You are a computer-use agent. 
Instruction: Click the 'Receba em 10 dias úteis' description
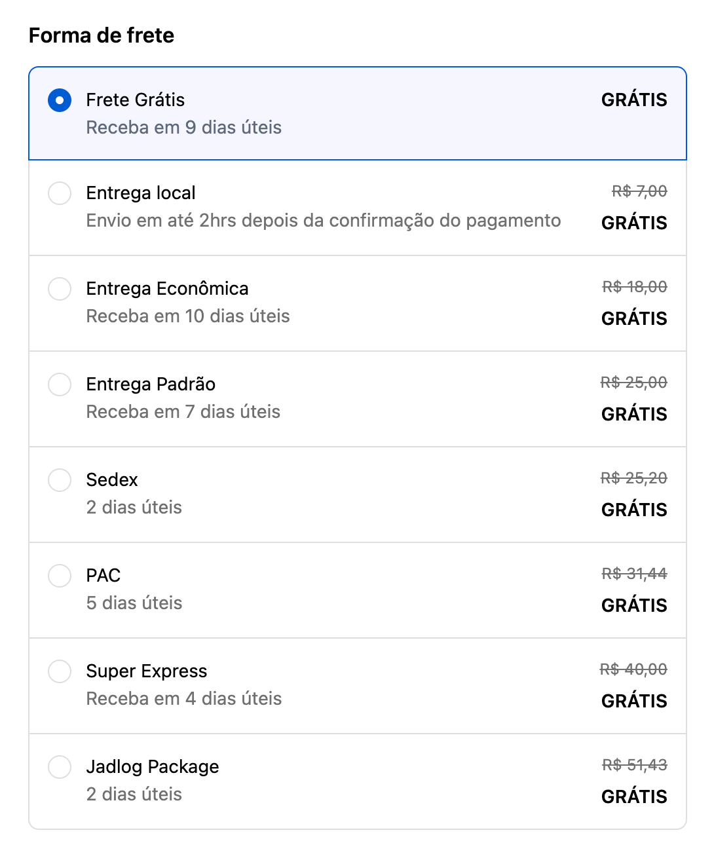(188, 316)
